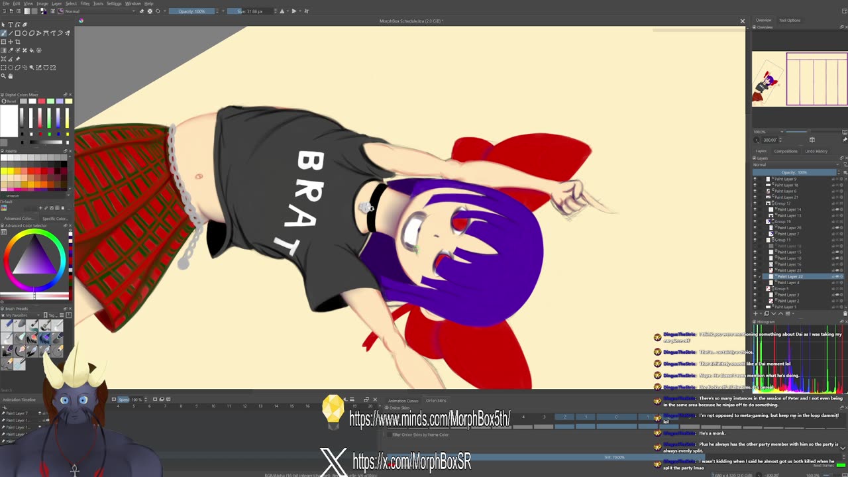Open the Onion Skins docker tab
This screenshot has height=477, width=848.
[436, 401]
